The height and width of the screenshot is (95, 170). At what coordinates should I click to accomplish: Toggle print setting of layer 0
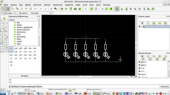point(144,27)
